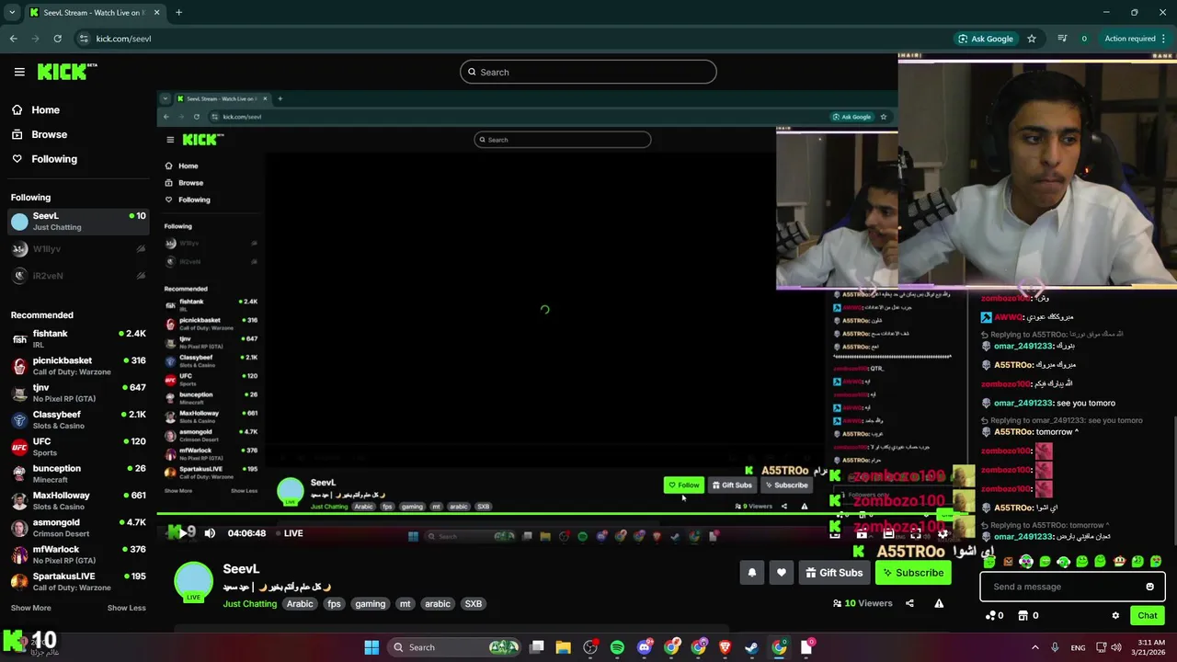Collapse recommended list with Show Less
1177x662 pixels.
pyautogui.click(x=126, y=608)
